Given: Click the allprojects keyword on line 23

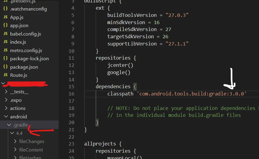Looking at the screenshot, I should [100, 144].
